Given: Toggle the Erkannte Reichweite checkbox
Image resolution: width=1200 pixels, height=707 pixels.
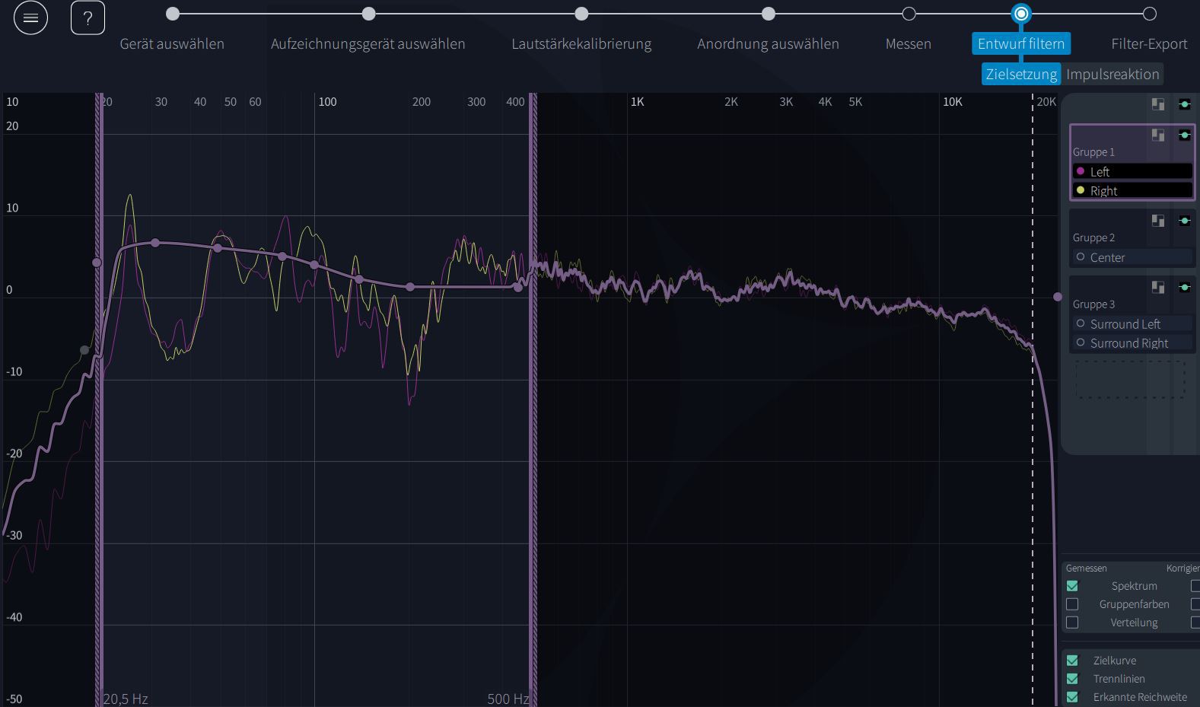Looking at the screenshot, I should tap(1072, 697).
